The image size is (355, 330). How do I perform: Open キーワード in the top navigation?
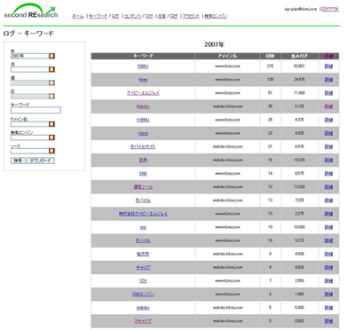coord(98,16)
